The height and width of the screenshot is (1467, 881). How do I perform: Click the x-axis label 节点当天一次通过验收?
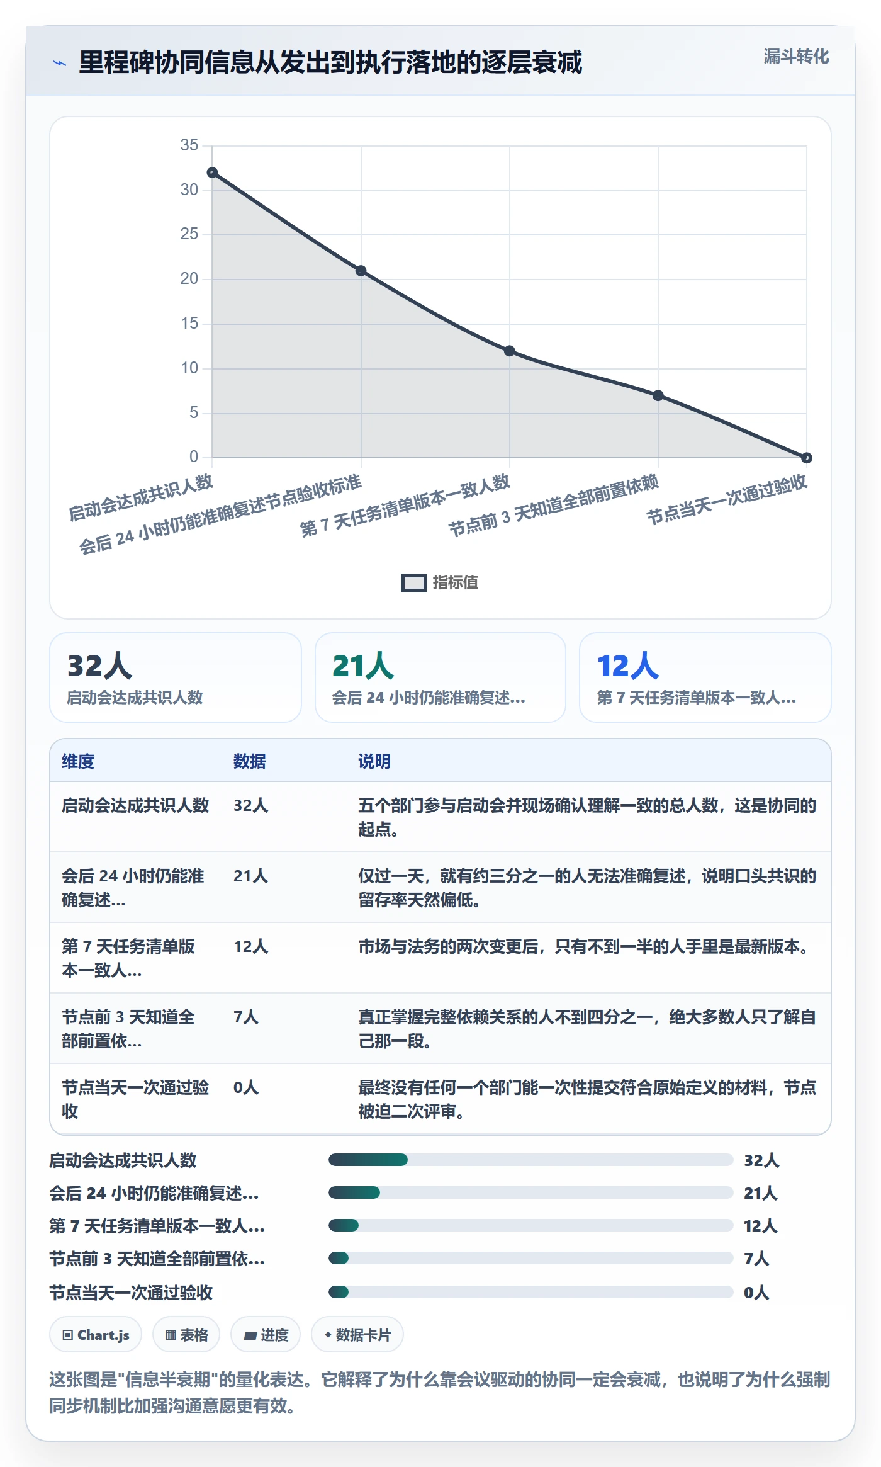coord(727,500)
